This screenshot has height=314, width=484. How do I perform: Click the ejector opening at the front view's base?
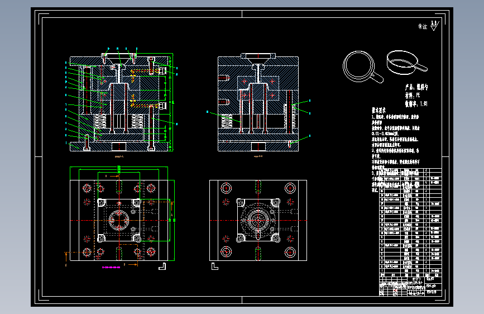[x=119, y=146]
